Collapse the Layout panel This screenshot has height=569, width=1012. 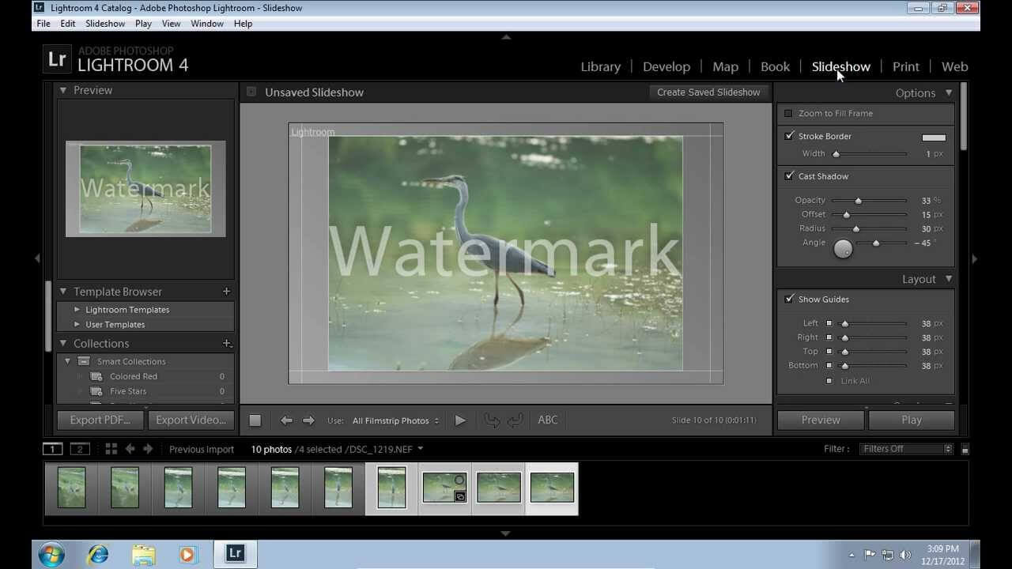point(949,279)
